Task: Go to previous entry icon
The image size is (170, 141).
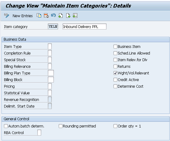Action: click(60, 16)
